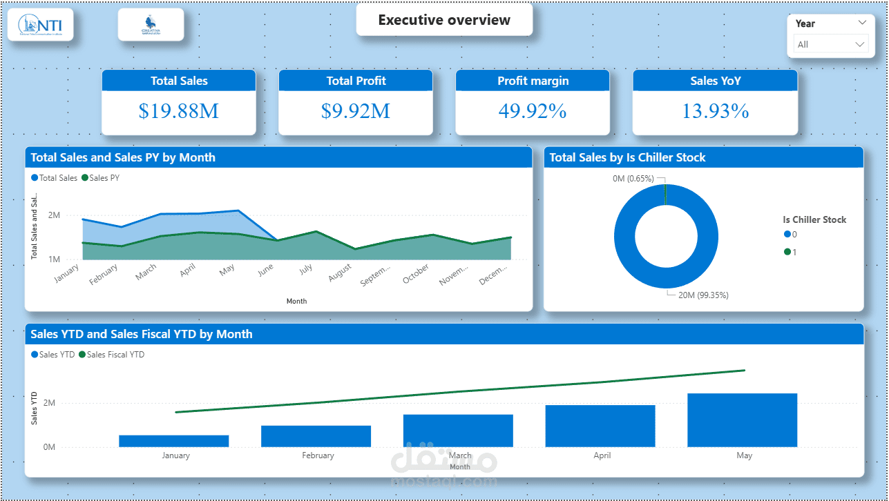
Task: Select the Total Profit card
Action: (x=356, y=102)
